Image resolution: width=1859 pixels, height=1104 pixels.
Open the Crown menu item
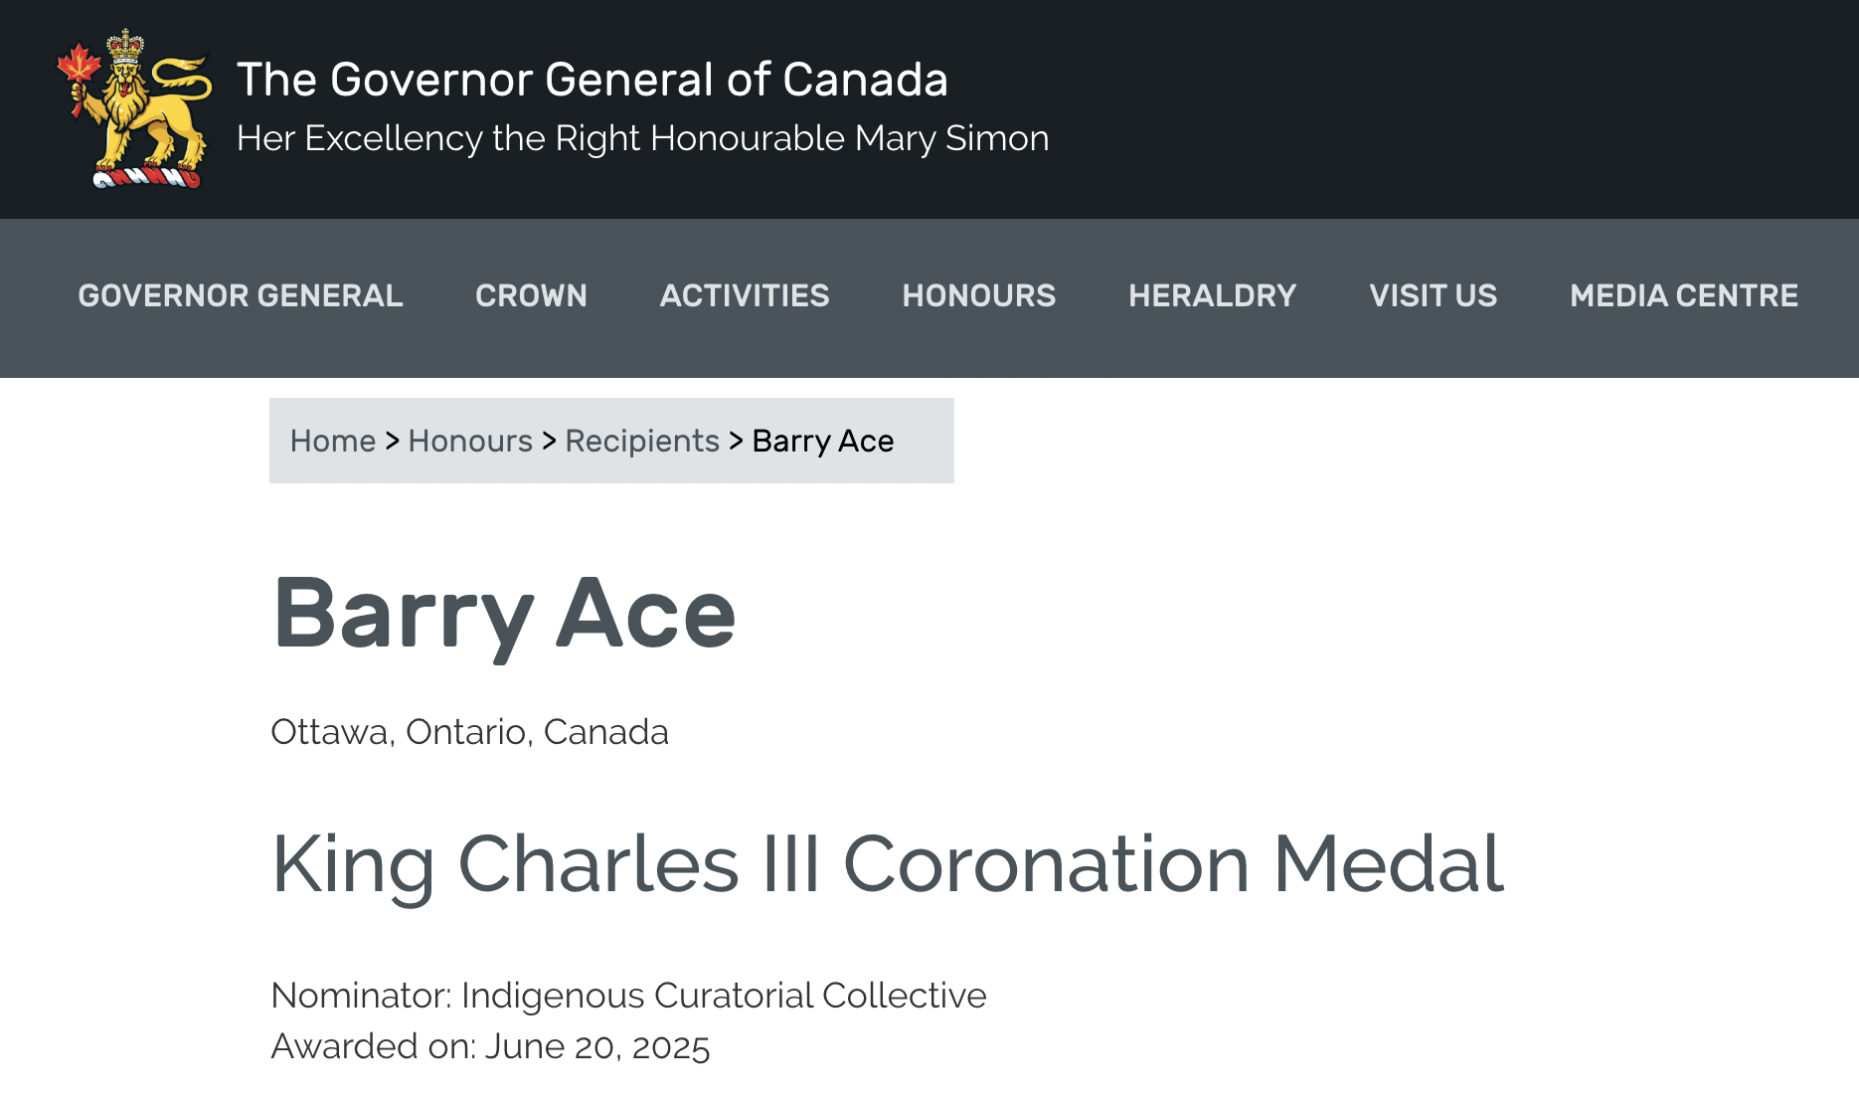click(531, 295)
